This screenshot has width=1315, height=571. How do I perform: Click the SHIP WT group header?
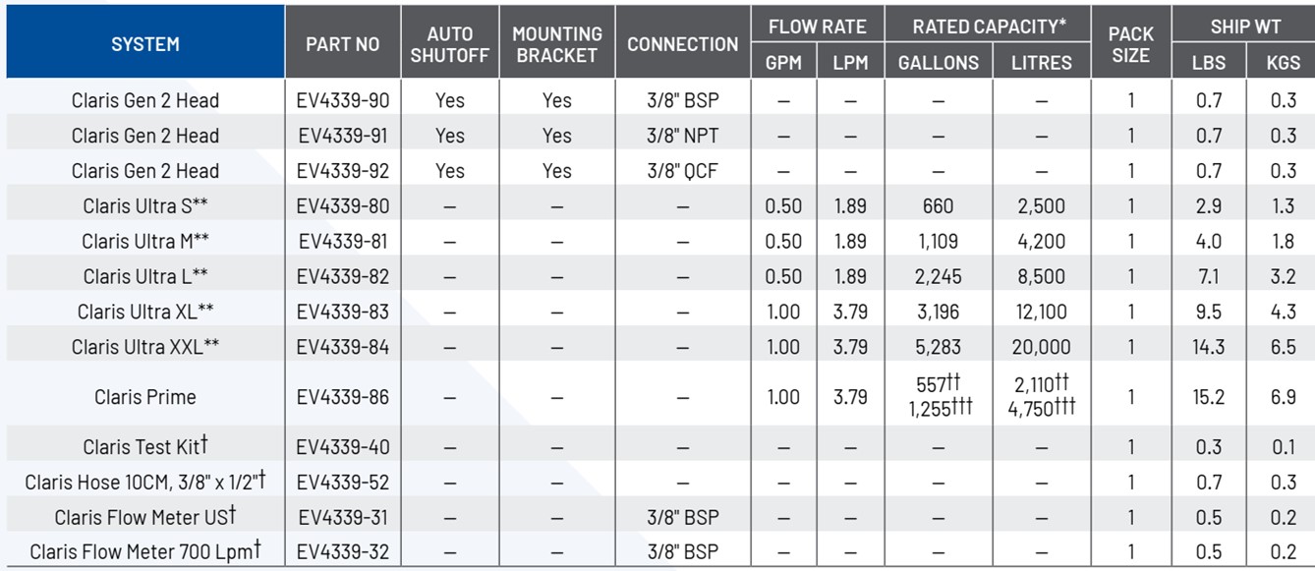click(x=1245, y=27)
